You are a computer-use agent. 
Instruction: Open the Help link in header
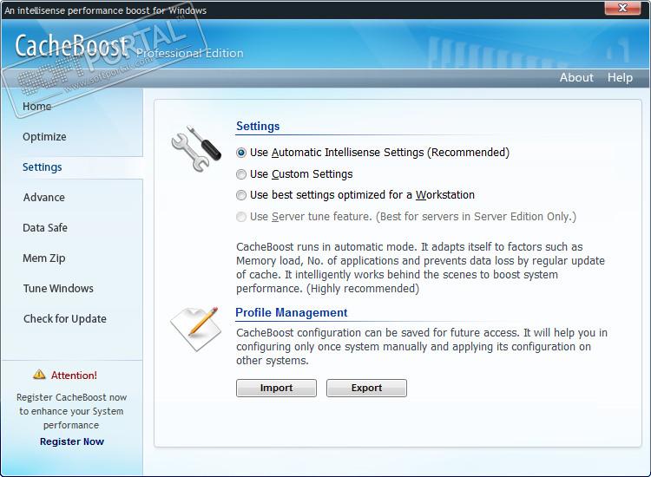tap(620, 77)
